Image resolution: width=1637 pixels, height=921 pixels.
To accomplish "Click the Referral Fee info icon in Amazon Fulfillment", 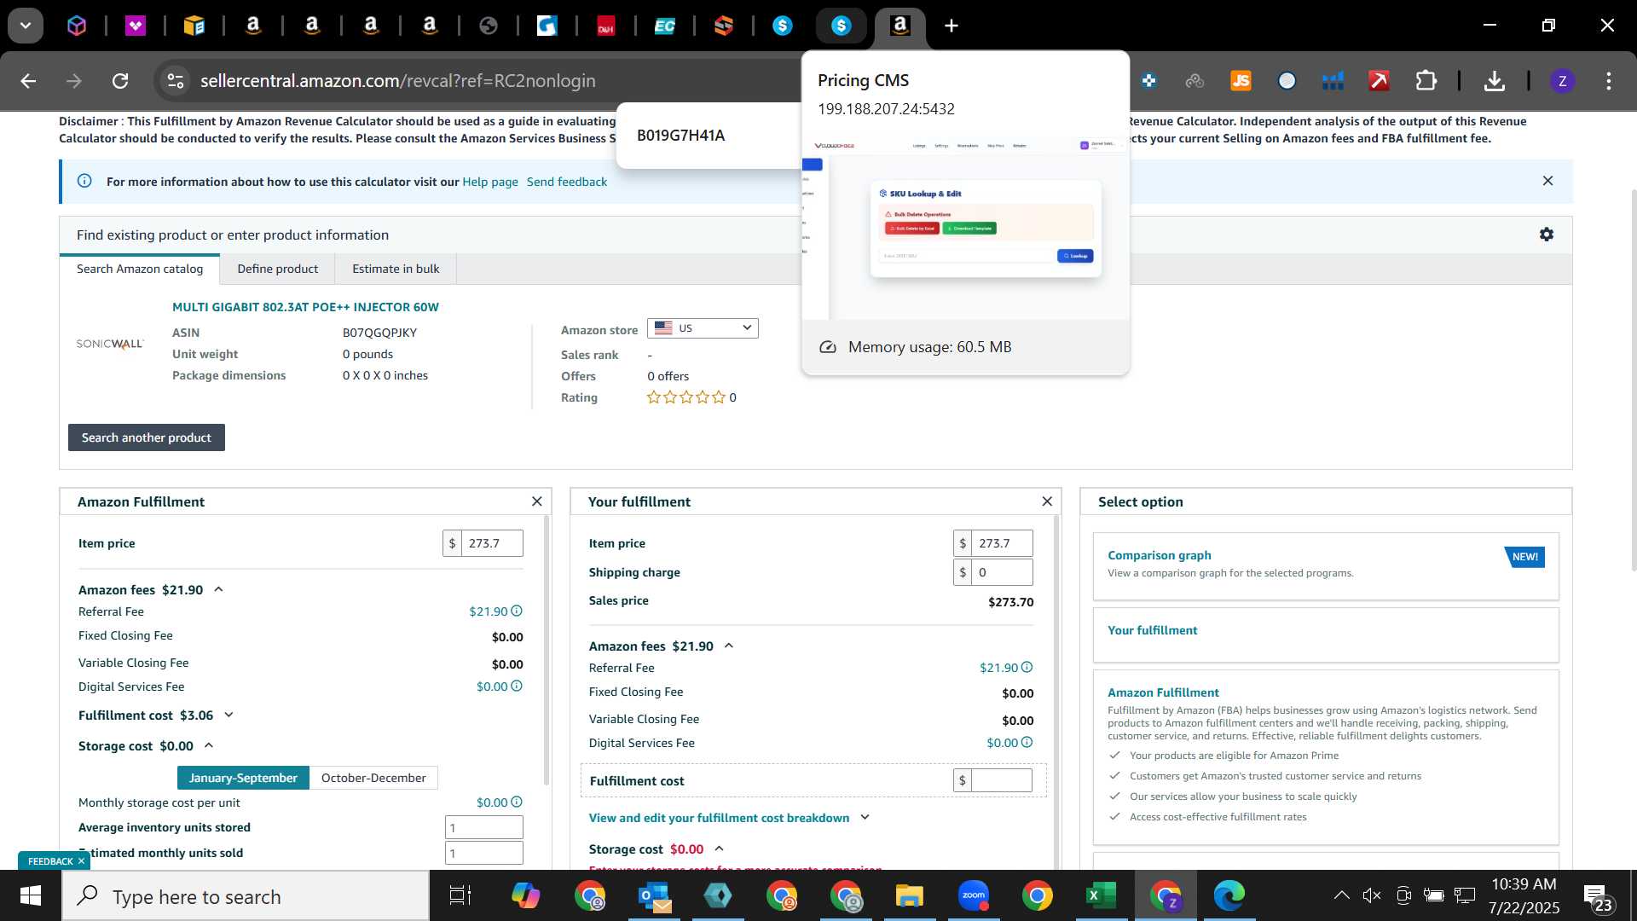I will [517, 611].
